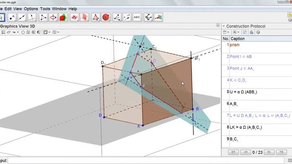This screenshot has width=292, height=164.
Task: Open the Window menu
Action: coord(59,9)
